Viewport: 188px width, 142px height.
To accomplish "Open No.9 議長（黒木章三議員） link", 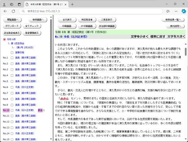I will (26, 105).
